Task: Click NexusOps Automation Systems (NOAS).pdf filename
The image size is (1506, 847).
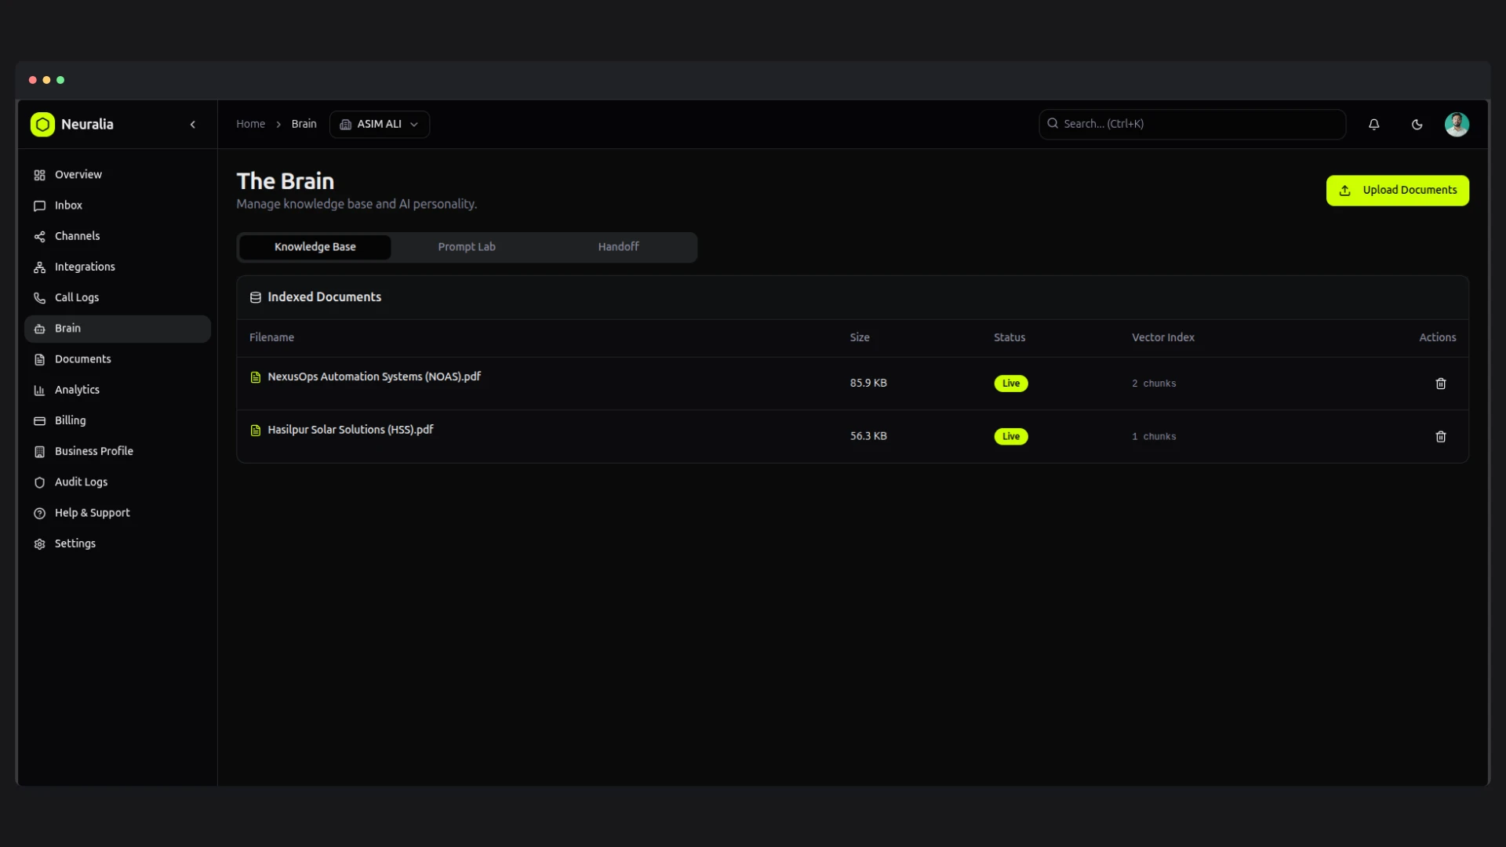Action: (374, 377)
